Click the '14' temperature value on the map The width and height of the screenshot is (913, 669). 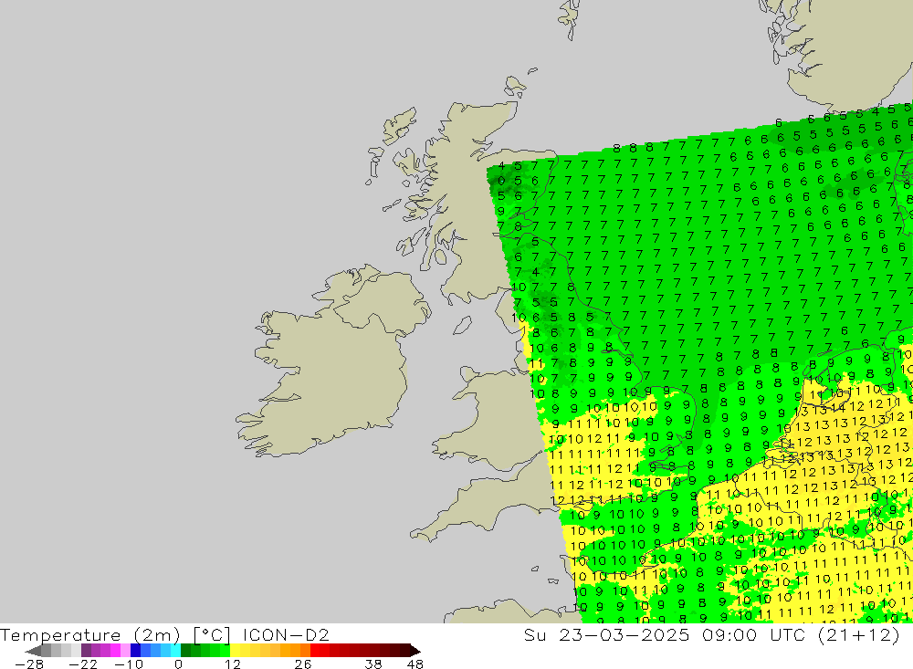click(x=838, y=408)
